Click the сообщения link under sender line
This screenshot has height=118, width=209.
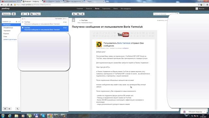(125, 48)
